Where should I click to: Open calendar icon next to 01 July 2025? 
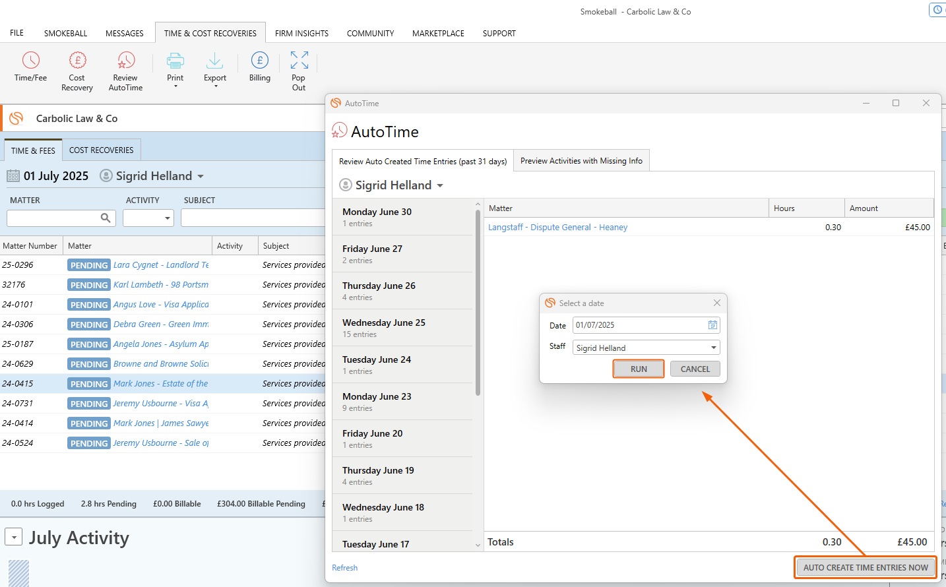point(13,176)
